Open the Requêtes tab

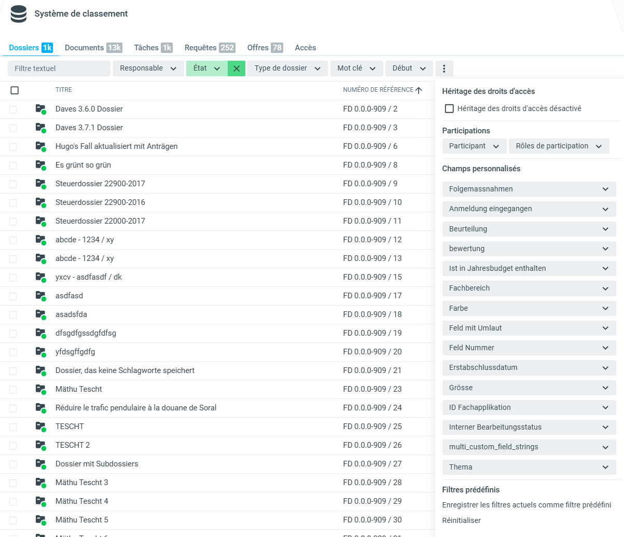tap(209, 48)
